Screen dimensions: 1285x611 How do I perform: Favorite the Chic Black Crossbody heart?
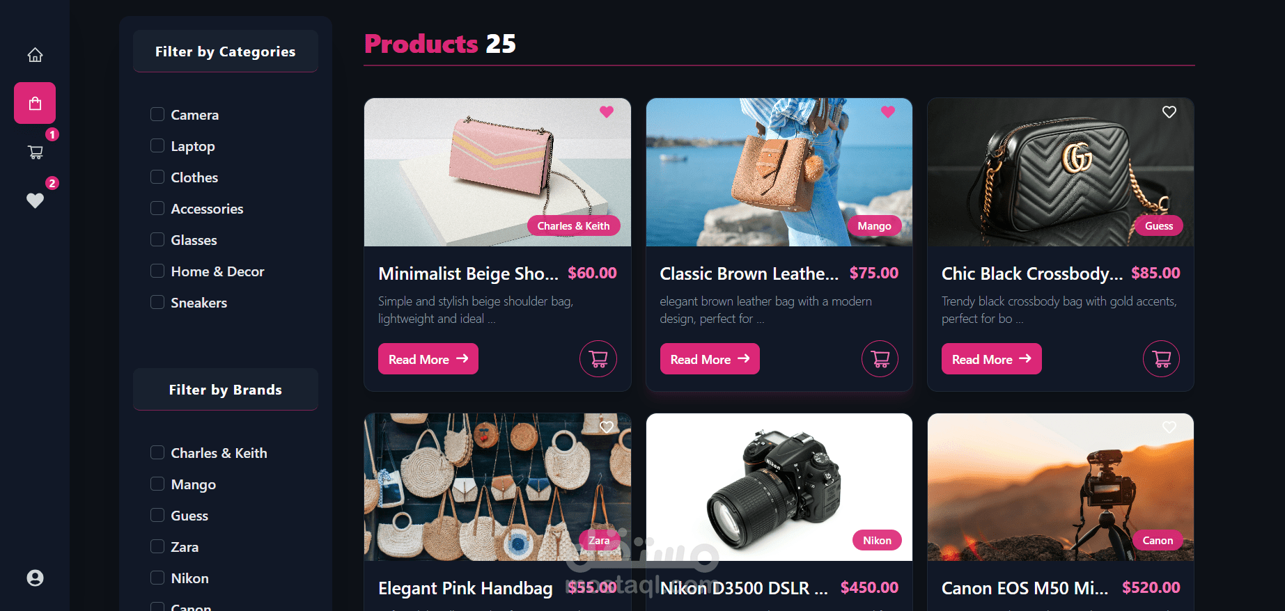pos(1169,111)
